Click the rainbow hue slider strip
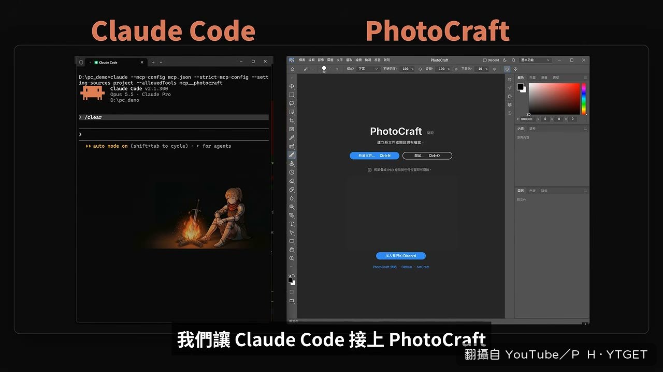Viewport: 663px width, 372px height. coord(584,99)
